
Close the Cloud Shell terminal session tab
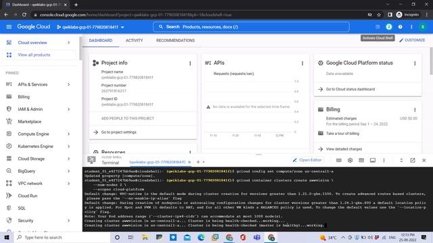(189, 162)
